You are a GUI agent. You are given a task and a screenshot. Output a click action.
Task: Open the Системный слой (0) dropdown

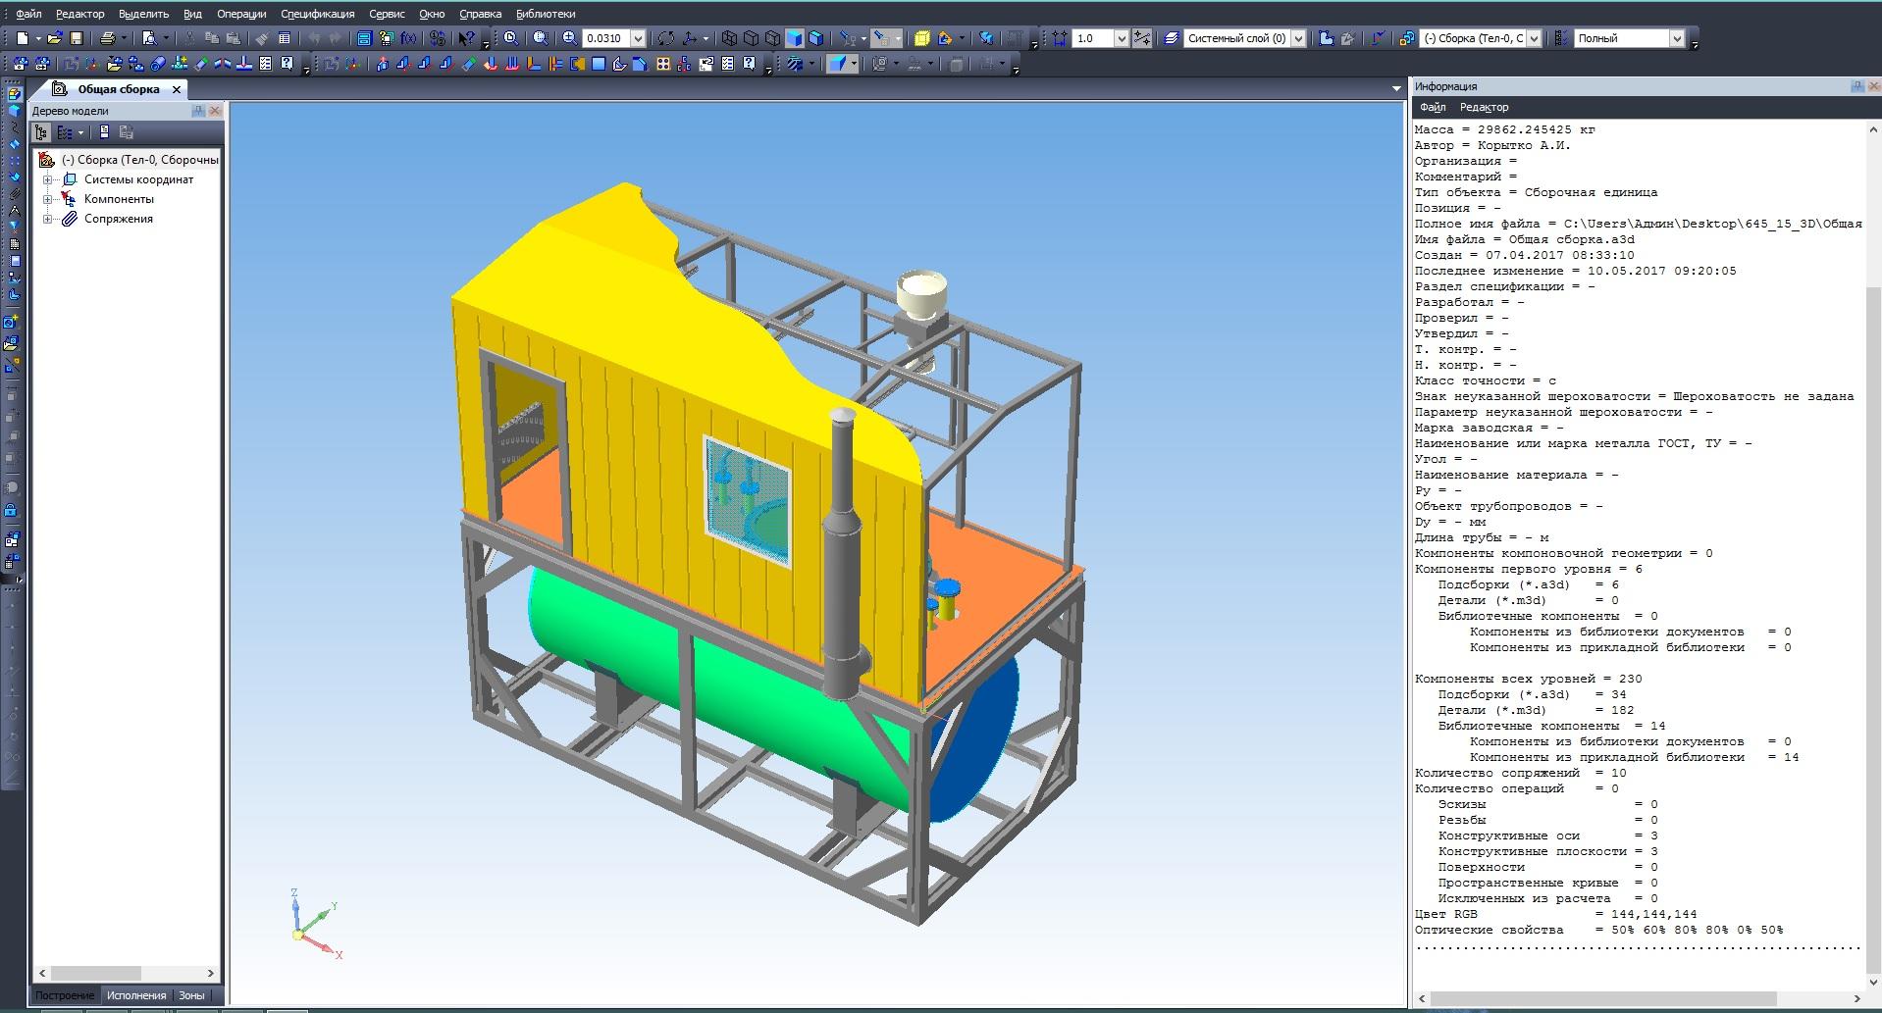[1298, 38]
